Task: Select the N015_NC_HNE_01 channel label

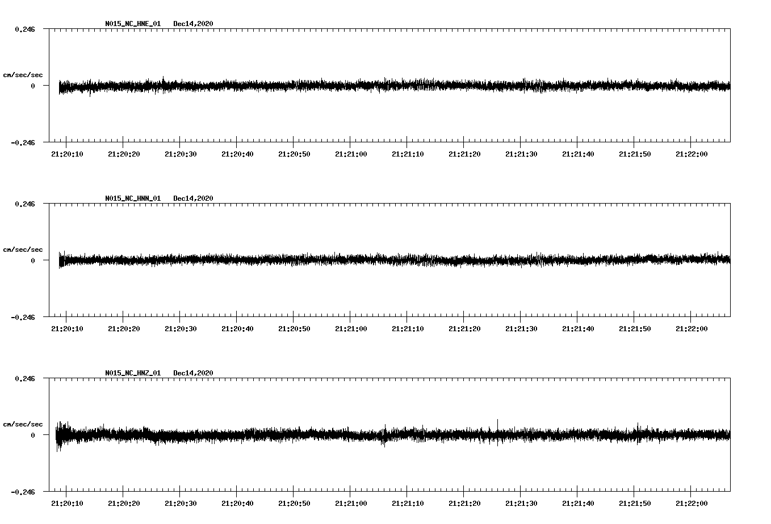Action: pos(133,24)
